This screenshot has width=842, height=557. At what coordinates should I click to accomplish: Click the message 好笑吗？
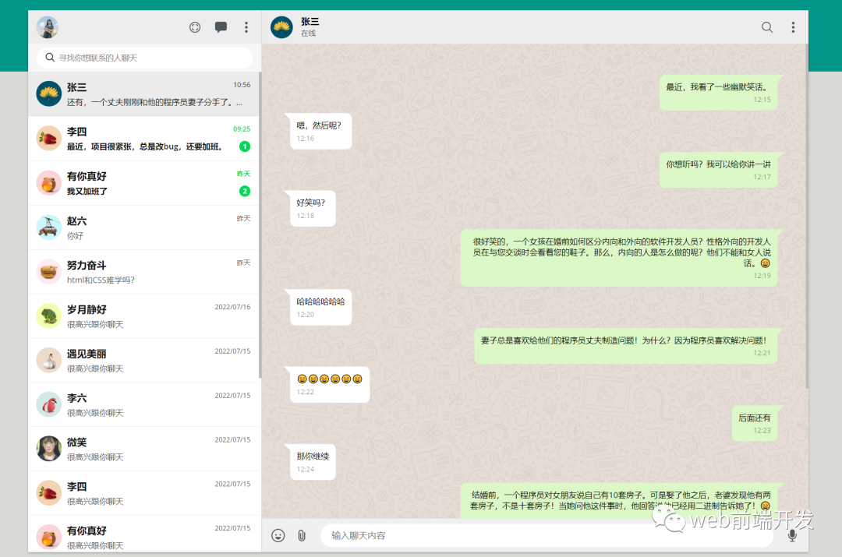[313, 209]
